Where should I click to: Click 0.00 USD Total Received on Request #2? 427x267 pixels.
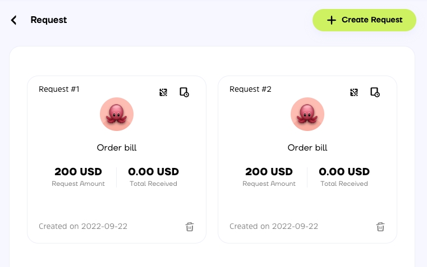coord(344,172)
